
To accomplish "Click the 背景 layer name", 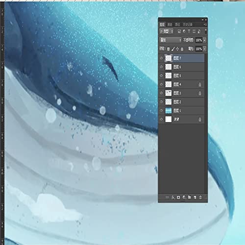I will [176, 120].
